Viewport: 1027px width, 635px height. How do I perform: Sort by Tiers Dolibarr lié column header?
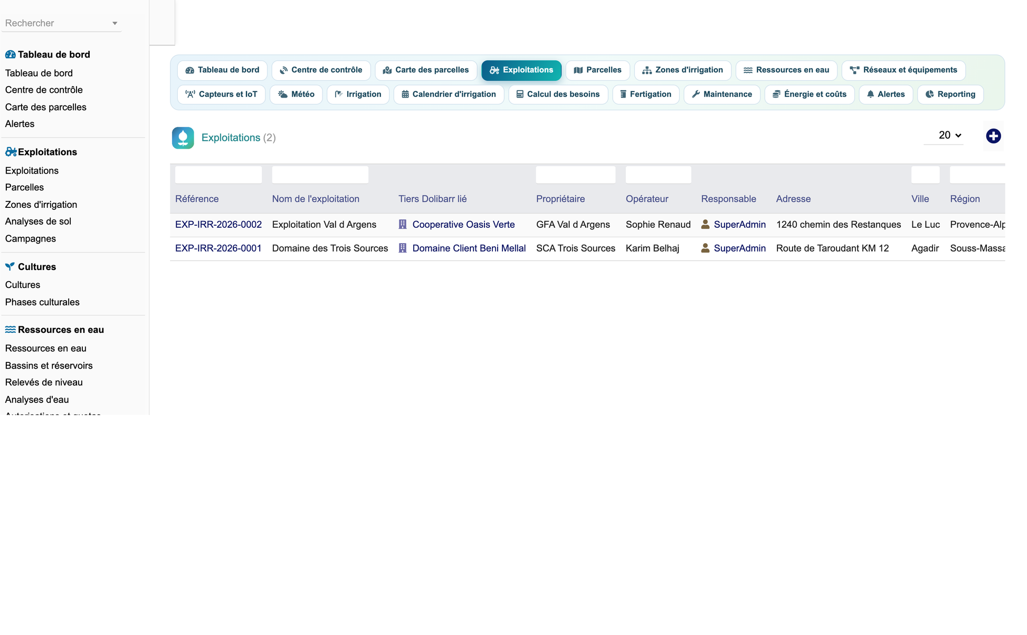pyautogui.click(x=432, y=199)
